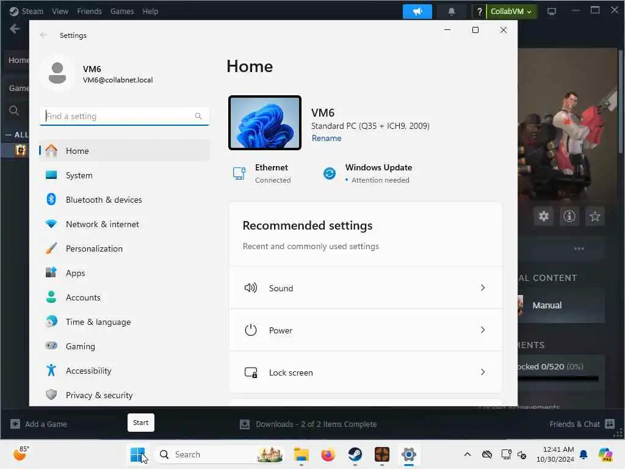Image resolution: width=625 pixels, height=469 pixels.
Task: Open Bluetooth & devices settings
Action: pos(125,200)
